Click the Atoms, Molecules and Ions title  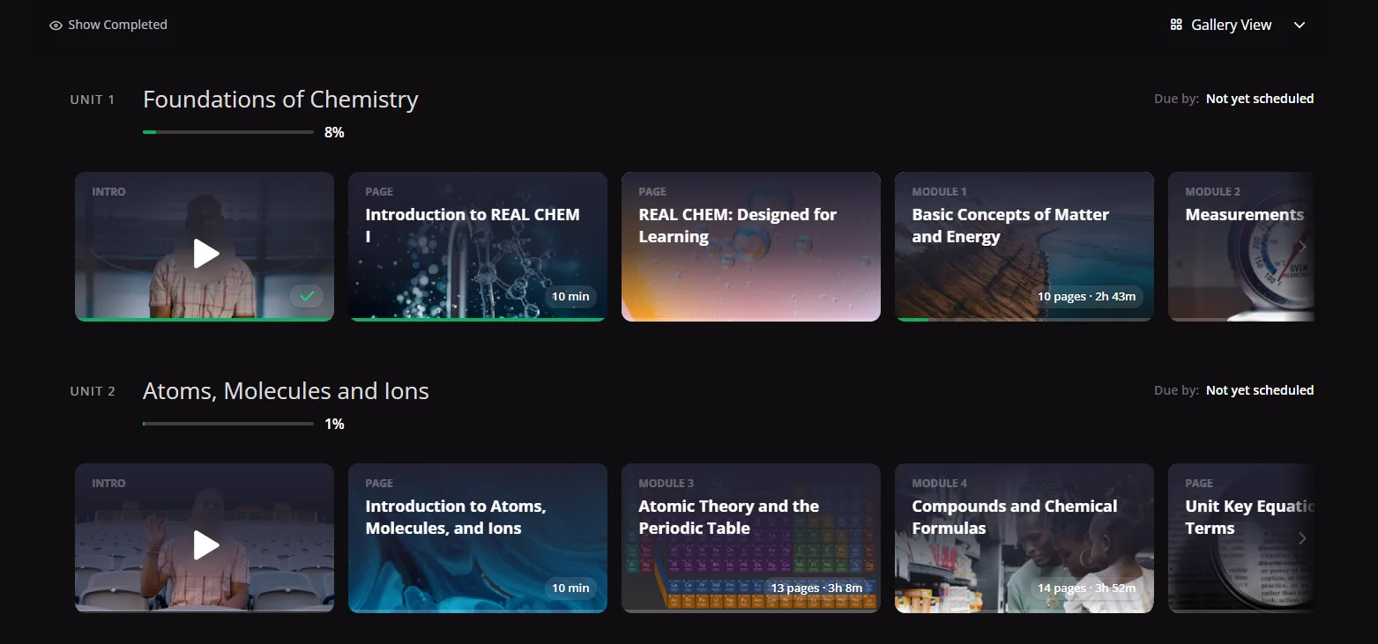pos(286,391)
